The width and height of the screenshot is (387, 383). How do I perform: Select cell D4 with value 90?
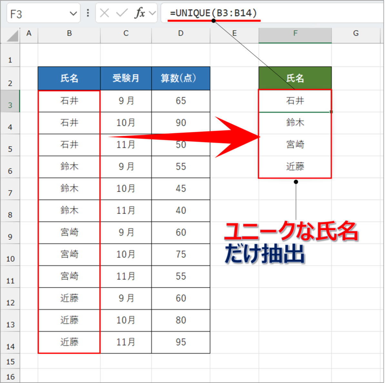[x=181, y=123]
